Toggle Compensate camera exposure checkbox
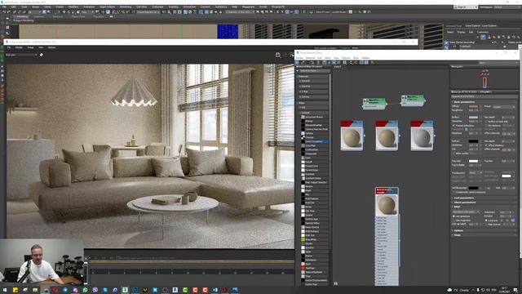This screenshot has height=294, width=522. pos(453,193)
